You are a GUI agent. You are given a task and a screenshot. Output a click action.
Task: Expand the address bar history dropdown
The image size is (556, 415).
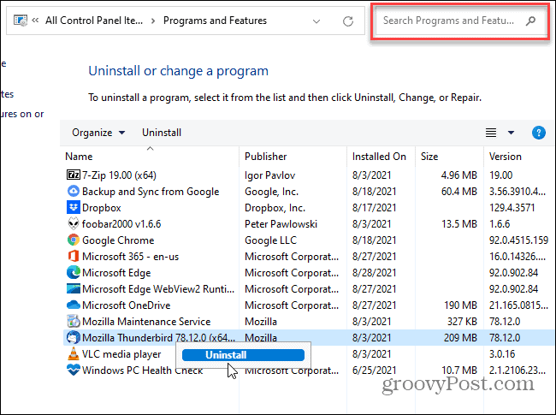click(316, 21)
